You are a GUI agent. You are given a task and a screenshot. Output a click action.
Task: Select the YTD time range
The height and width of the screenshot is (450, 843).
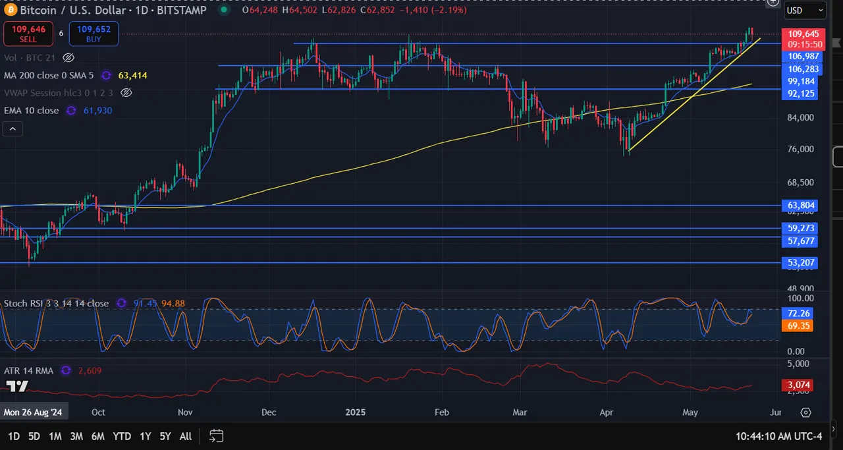(x=122, y=436)
